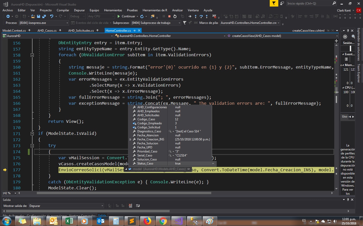Viewport: 363px width, 226px height.
Task: Toggle pin on HomeController.cs tab
Action: tap(135, 30)
